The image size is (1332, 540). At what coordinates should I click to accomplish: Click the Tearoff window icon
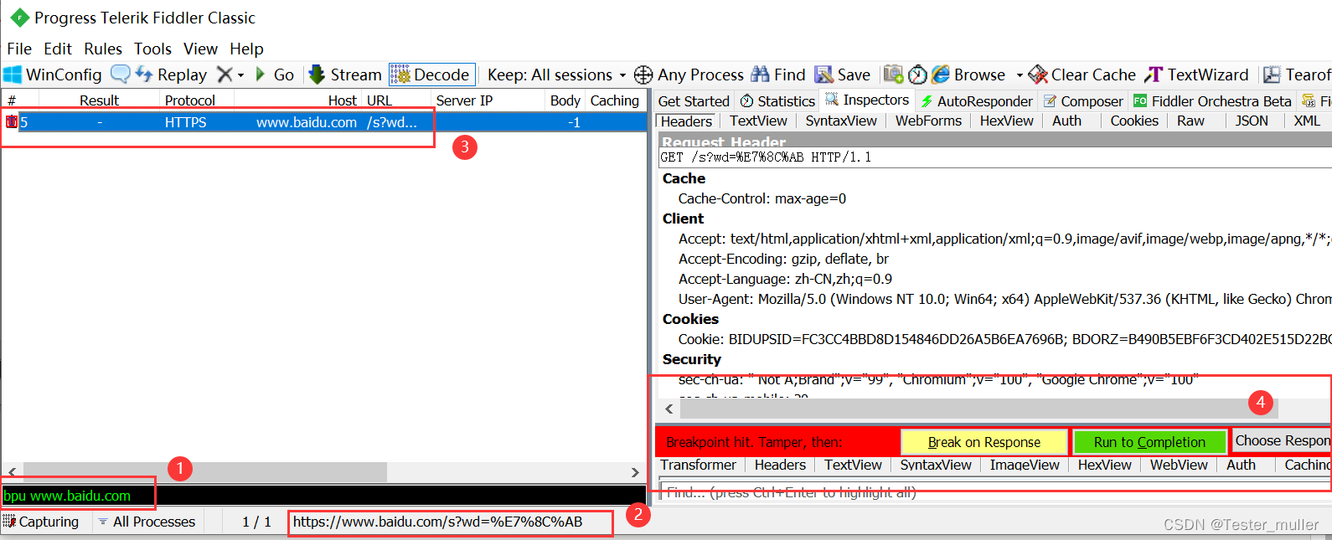click(1272, 75)
